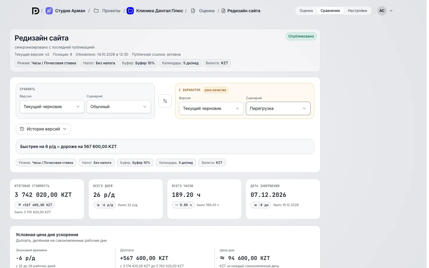Click the Проекты breadcrumb link

[111, 11]
